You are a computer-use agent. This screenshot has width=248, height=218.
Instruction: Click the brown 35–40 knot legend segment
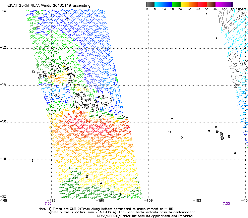click(x=211, y=4)
